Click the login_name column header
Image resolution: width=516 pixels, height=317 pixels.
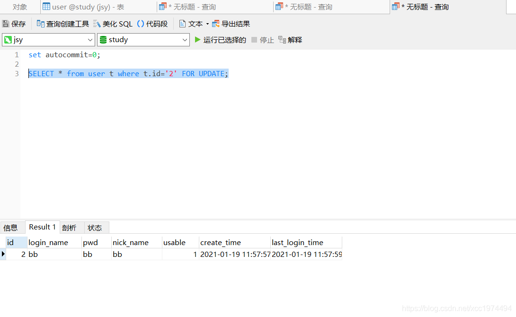(54, 242)
